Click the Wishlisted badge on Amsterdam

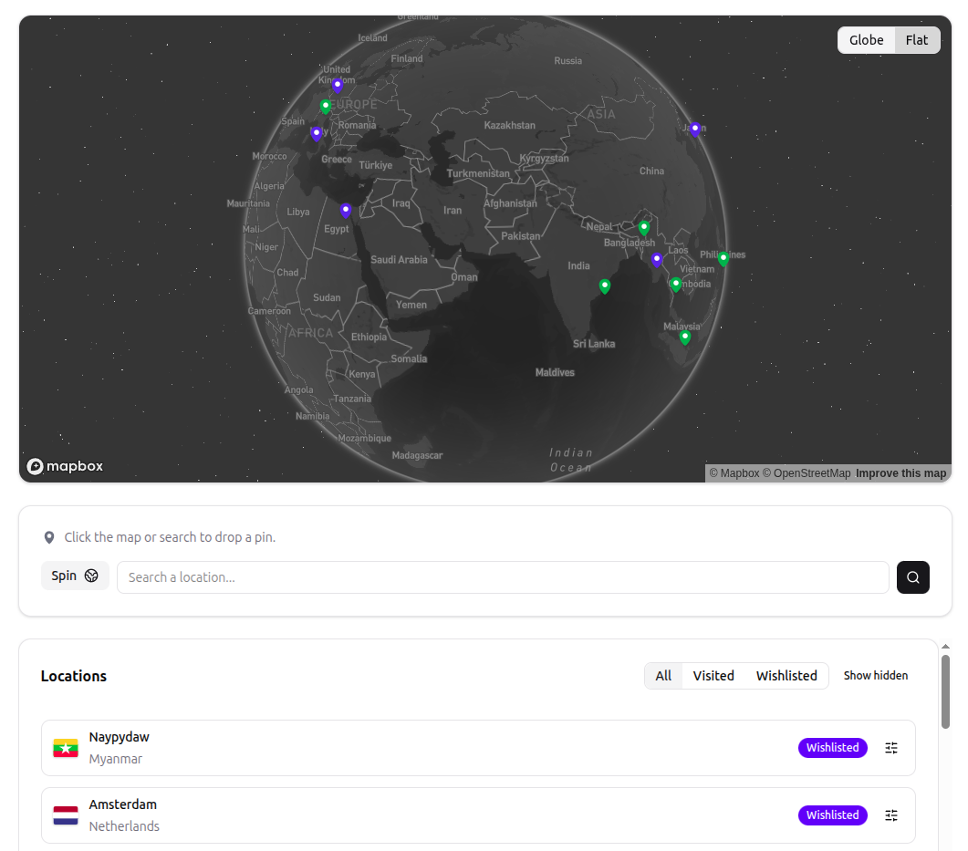[832, 815]
